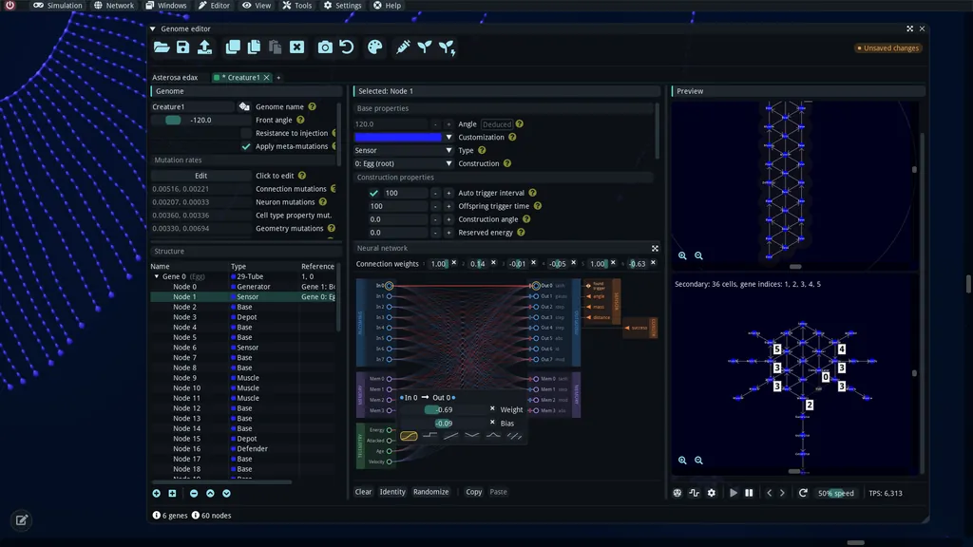Click the plain seedling sprout icon
The image size is (973, 547).
tap(425, 47)
